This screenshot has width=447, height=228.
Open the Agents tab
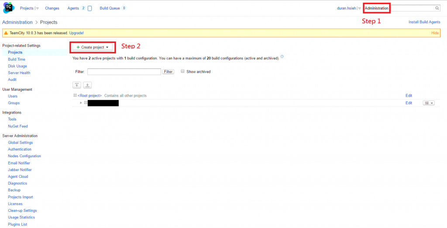point(73,8)
